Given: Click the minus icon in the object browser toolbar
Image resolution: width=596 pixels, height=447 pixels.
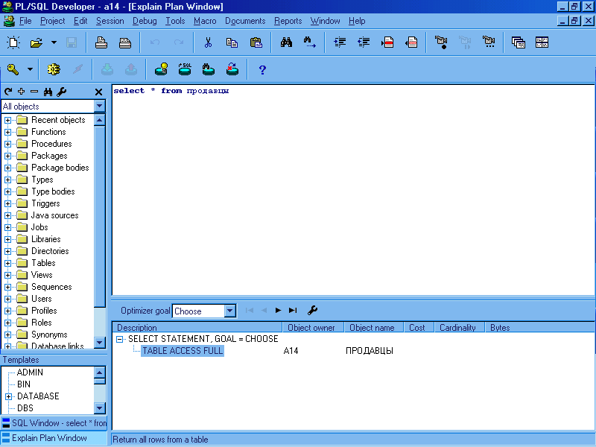Looking at the screenshot, I should (34, 92).
